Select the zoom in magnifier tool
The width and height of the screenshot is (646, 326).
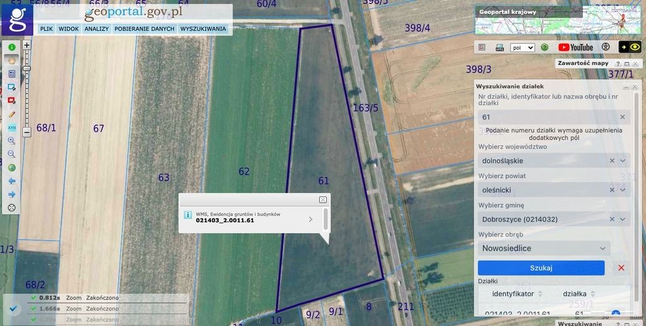12,141
